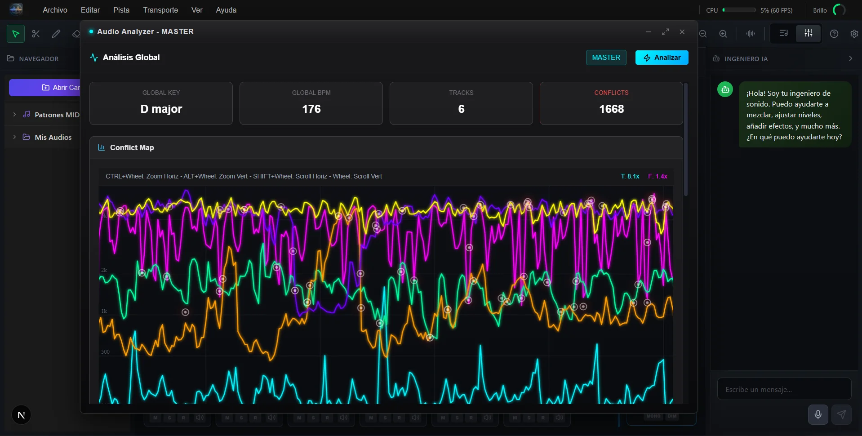The image size is (862, 436).
Task: Open the Transporte menu
Action: (160, 10)
